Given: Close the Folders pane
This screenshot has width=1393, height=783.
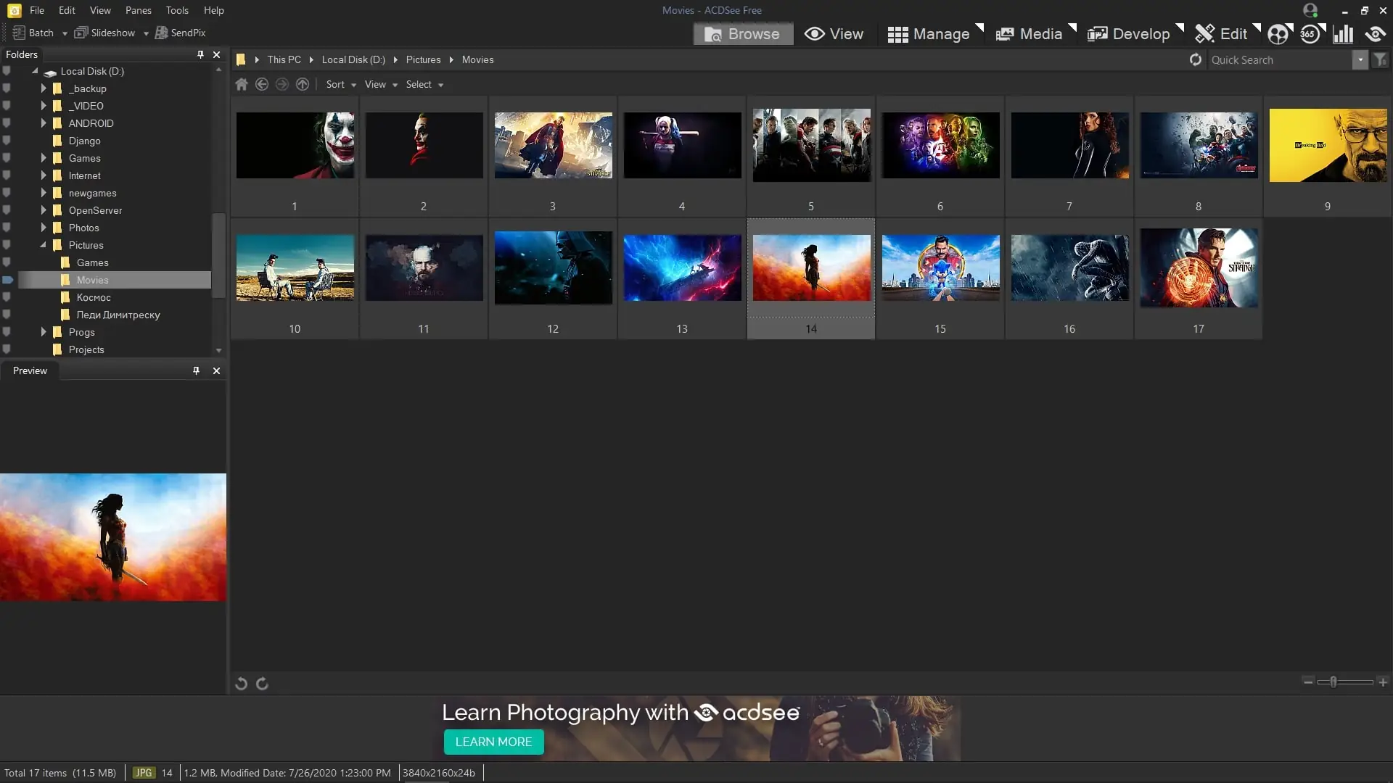Looking at the screenshot, I should coord(216,54).
